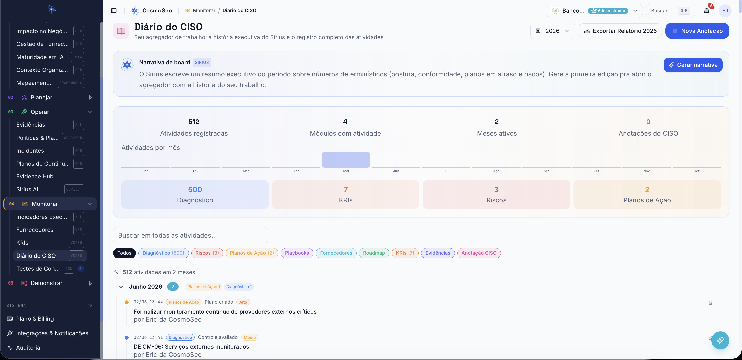Click the floating Sirius AI assistant button
742x360 pixels.
tap(720, 340)
